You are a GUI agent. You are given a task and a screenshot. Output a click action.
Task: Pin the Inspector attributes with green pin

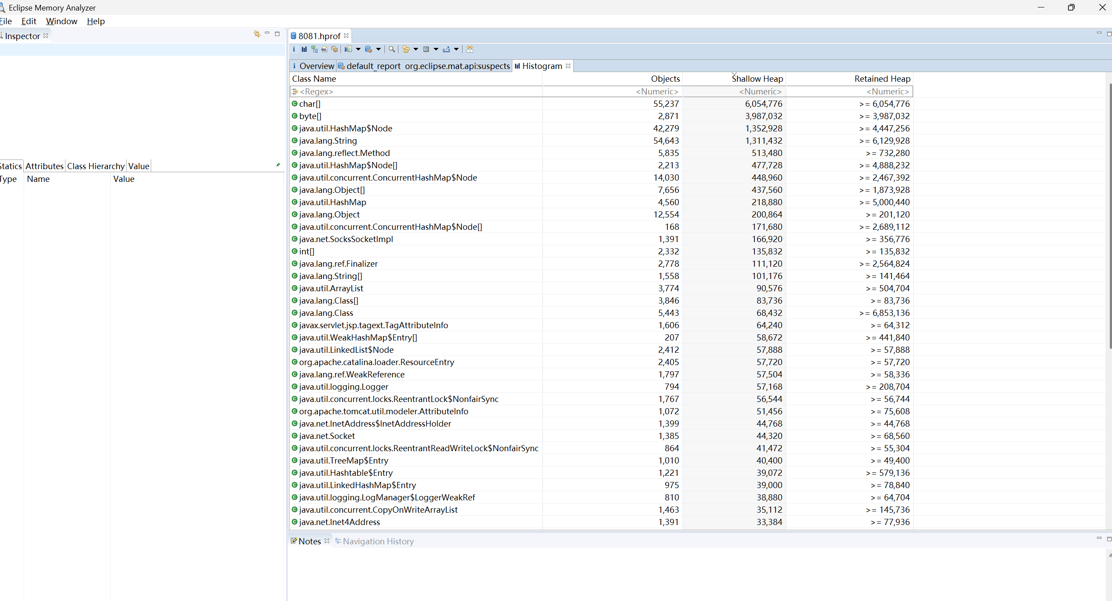pos(278,165)
